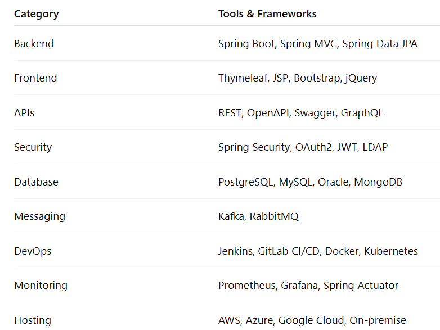This screenshot has width=440, height=330.
Task: Select the Hosting category cell
Action: (x=33, y=320)
